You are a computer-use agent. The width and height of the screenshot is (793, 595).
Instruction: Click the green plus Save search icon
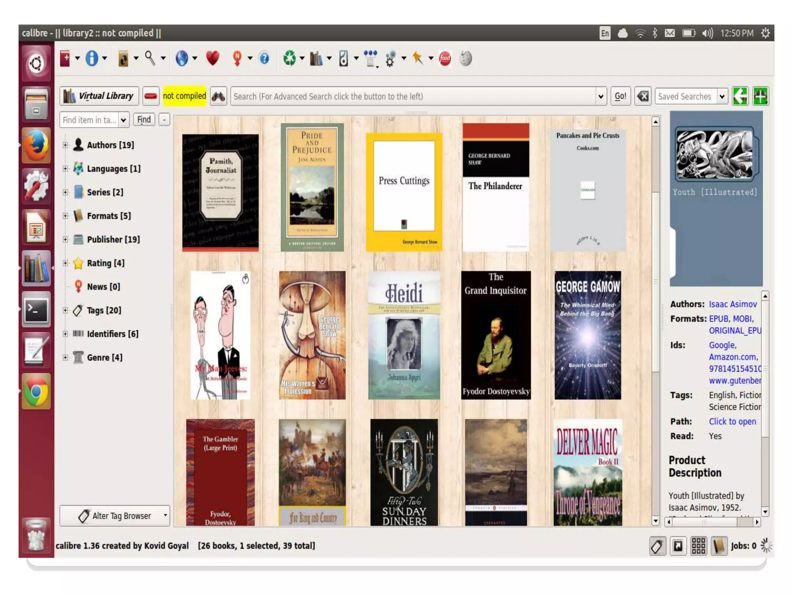tap(760, 96)
